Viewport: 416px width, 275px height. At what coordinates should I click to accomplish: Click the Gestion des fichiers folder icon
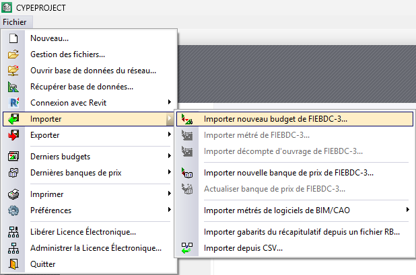(13, 54)
